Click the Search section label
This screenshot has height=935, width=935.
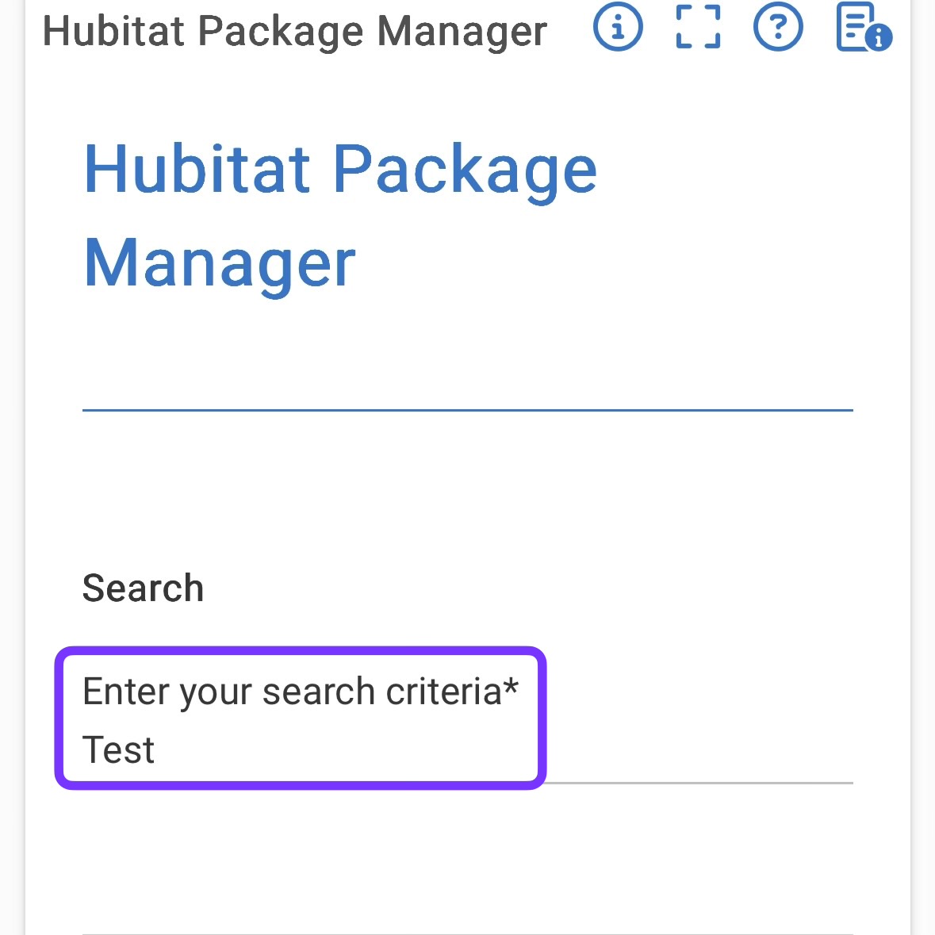pyautogui.click(x=143, y=588)
